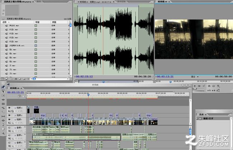Viewport: 233px width, 150px height.
Task: Switch to the 特效控制 tab
Action: 121,2
